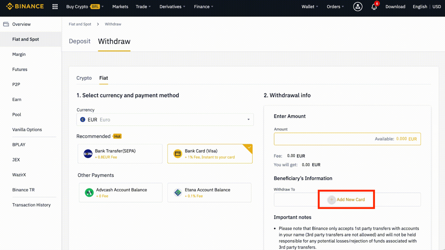Click the Visa card icon

pos(178,153)
